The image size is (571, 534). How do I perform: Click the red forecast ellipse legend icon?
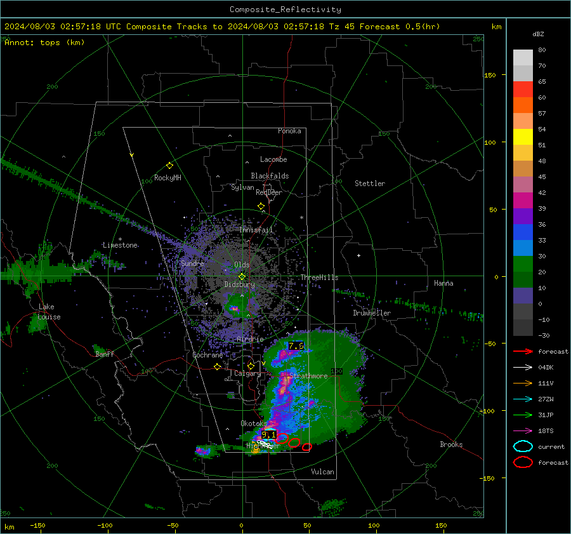coord(523,462)
